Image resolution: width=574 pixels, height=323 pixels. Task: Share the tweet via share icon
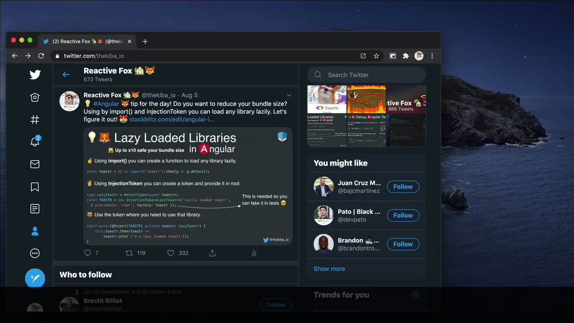pos(212,253)
